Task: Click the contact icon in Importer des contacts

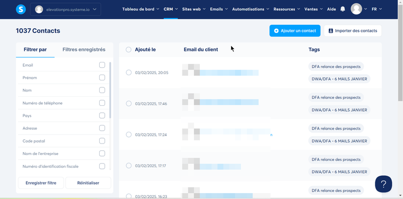Action: point(331,31)
